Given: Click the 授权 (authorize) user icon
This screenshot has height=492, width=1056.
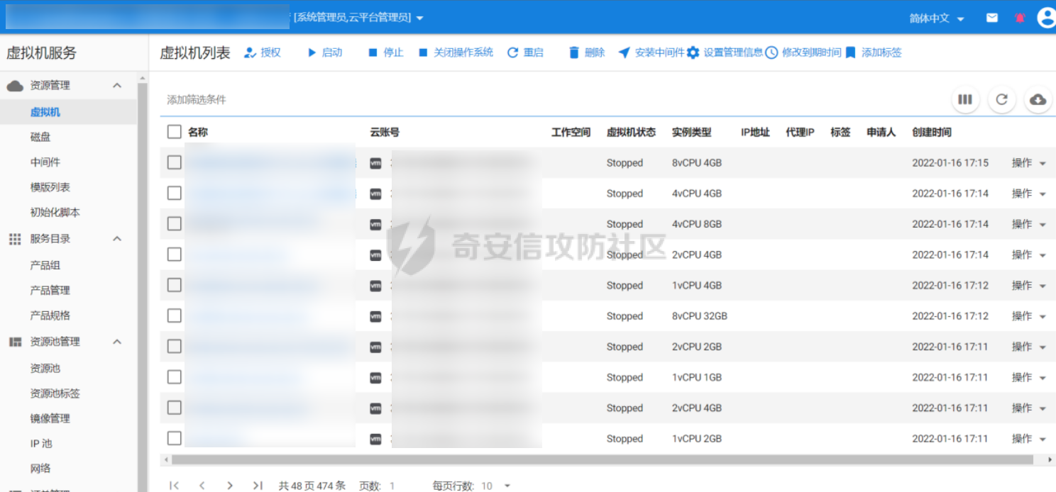Looking at the screenshot, I should click(250, 52).
